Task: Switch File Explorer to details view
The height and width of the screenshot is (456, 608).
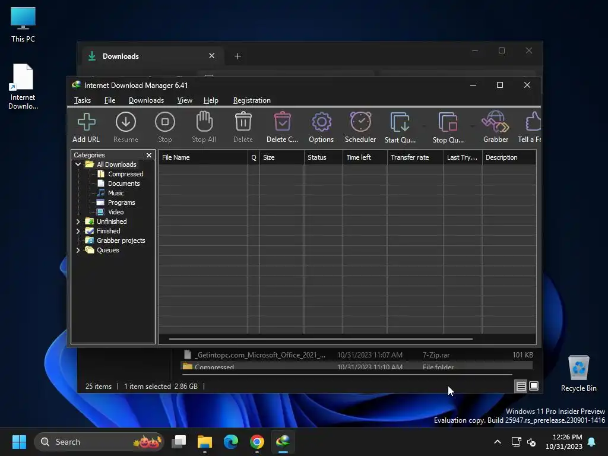Action: [x=521, y=386]
